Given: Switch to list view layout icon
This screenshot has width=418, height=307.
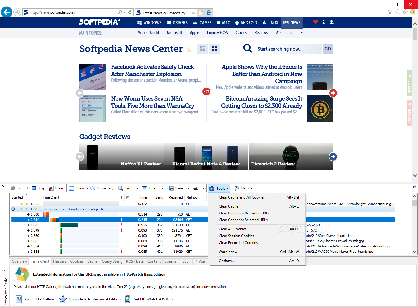Looking at the screenshot, I should 203,49.
